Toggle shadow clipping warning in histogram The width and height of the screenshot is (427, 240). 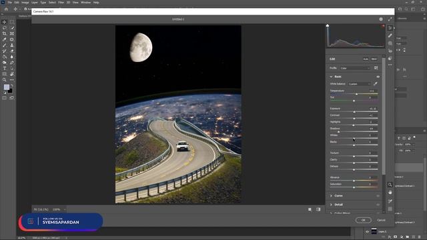(328, 25)
